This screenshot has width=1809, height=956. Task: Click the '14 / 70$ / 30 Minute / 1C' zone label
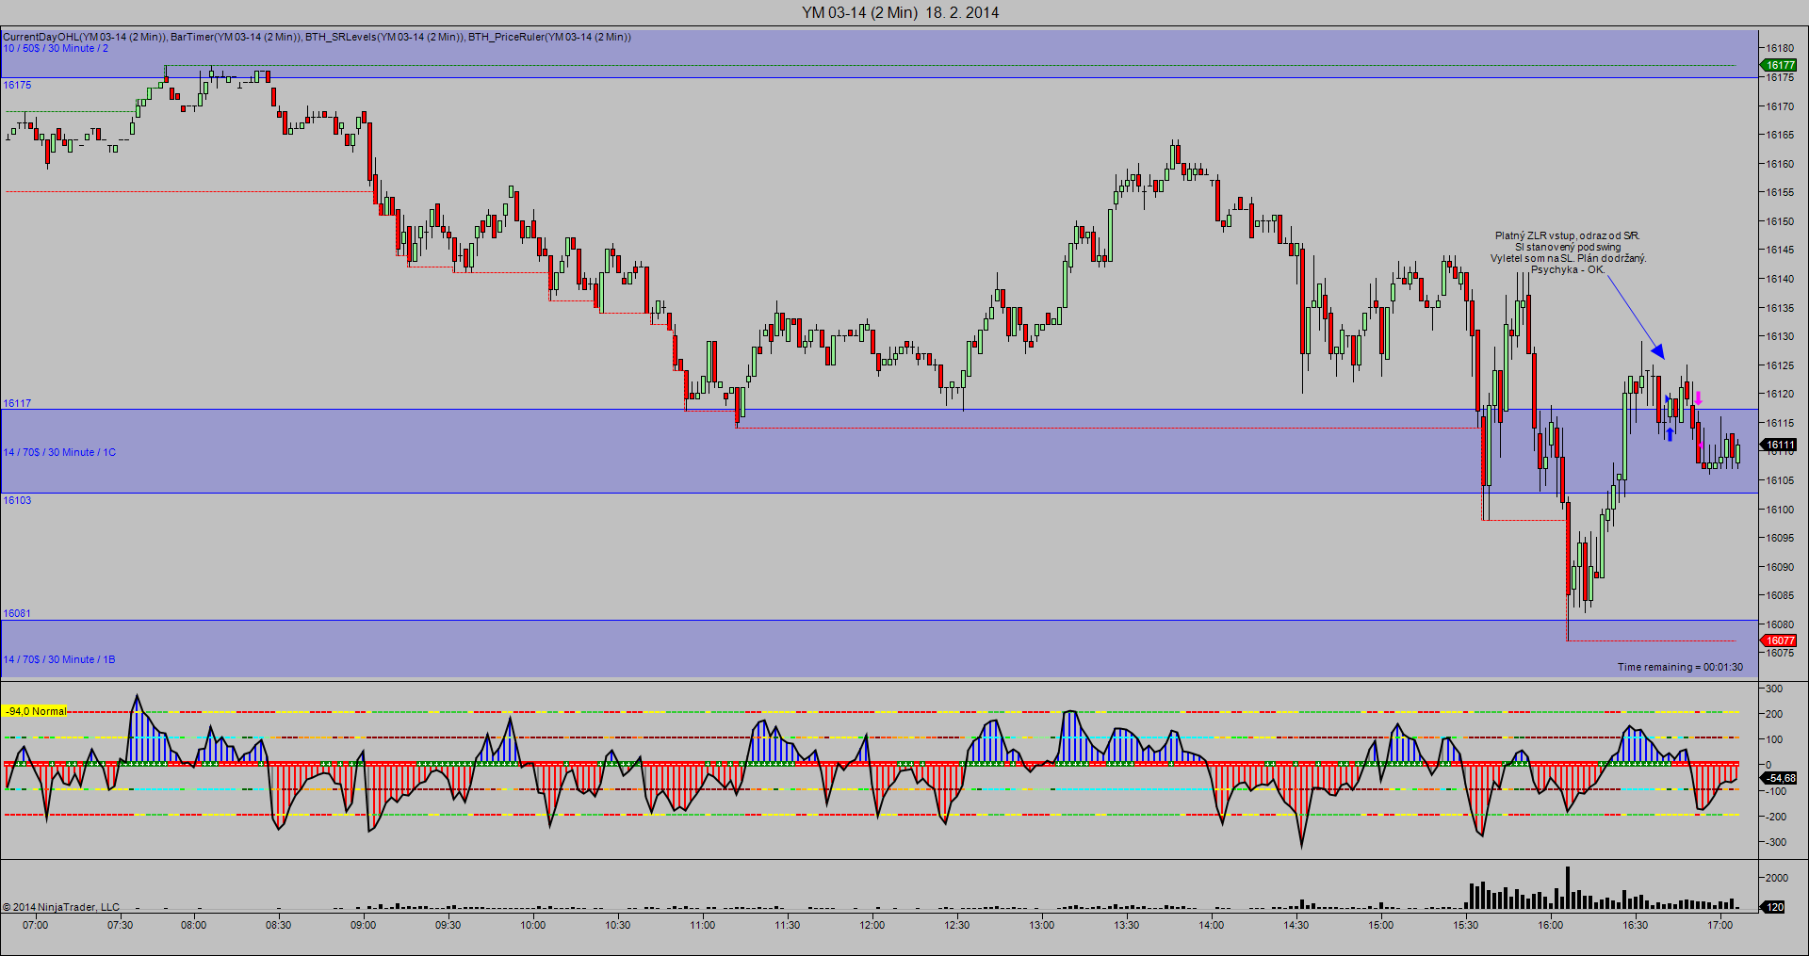coord(59,452)
